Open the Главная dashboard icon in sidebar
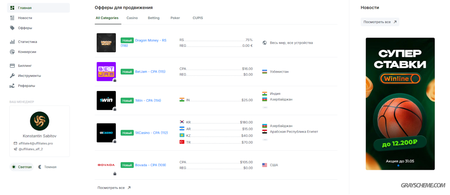Image resolution: width=450 pixels, height=195 pixels. [12, 8]
